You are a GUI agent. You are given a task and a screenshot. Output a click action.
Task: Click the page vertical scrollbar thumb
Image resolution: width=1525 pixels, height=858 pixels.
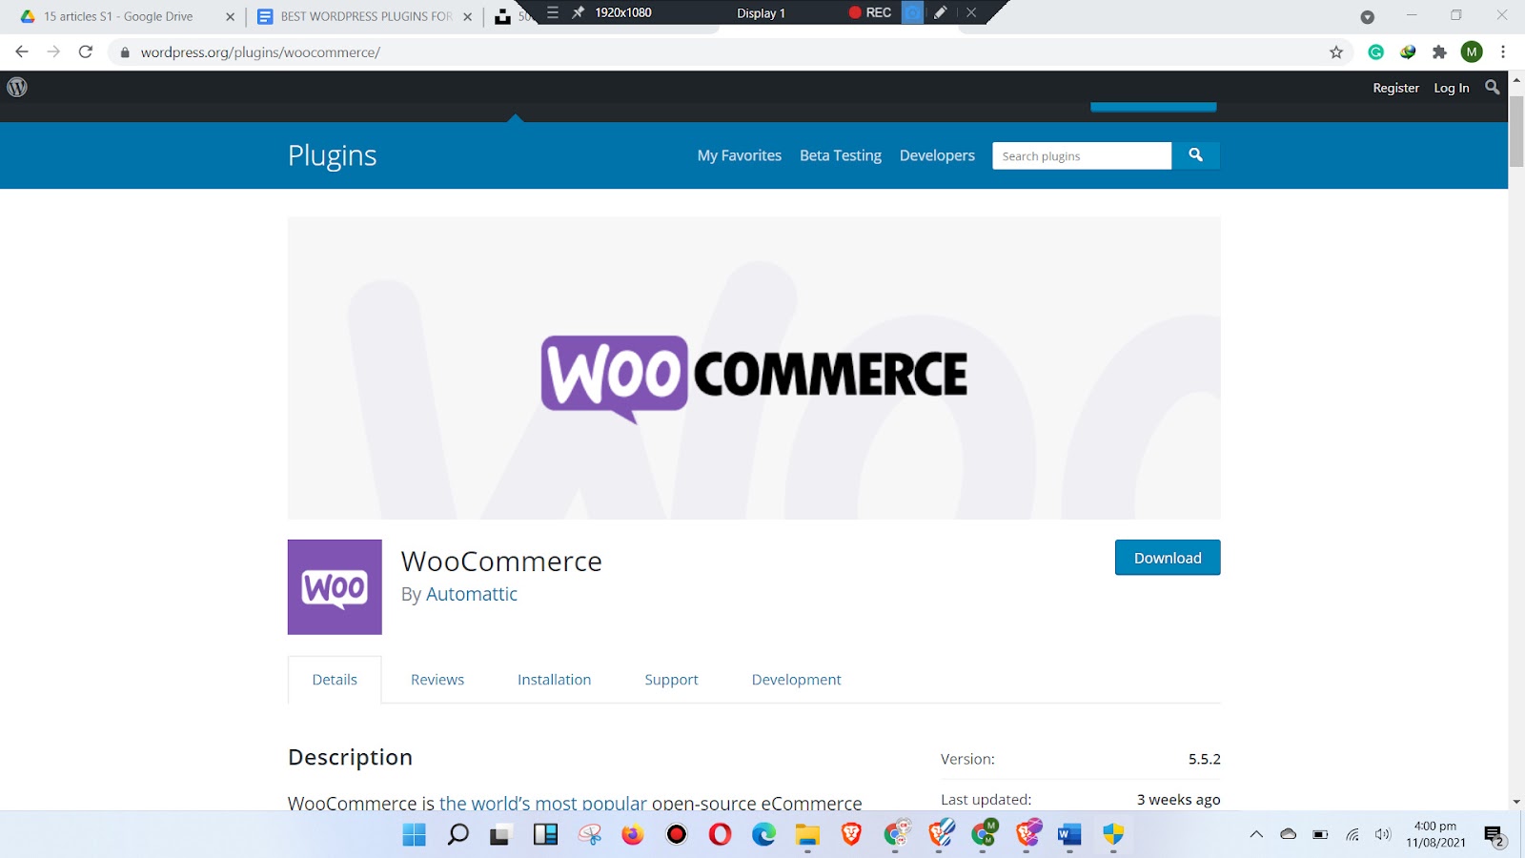click(x=1516, y=131)
